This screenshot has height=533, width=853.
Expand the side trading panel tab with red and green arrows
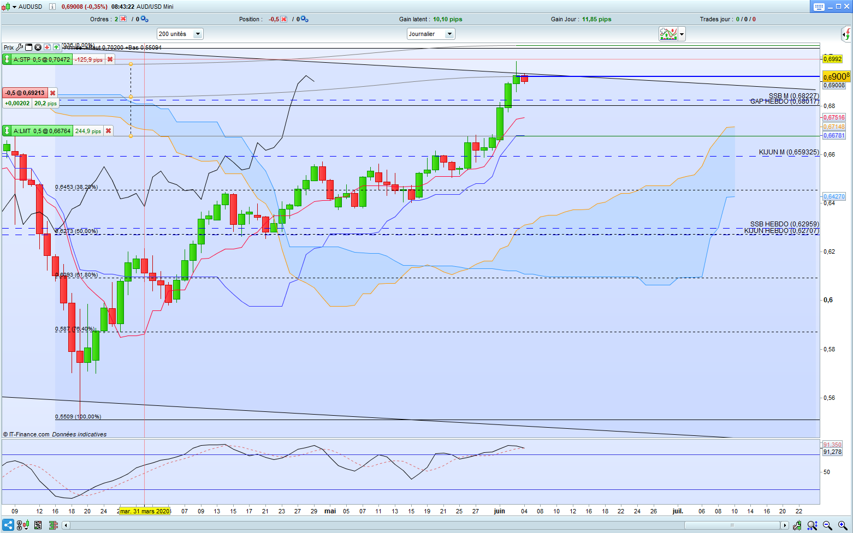846,35
